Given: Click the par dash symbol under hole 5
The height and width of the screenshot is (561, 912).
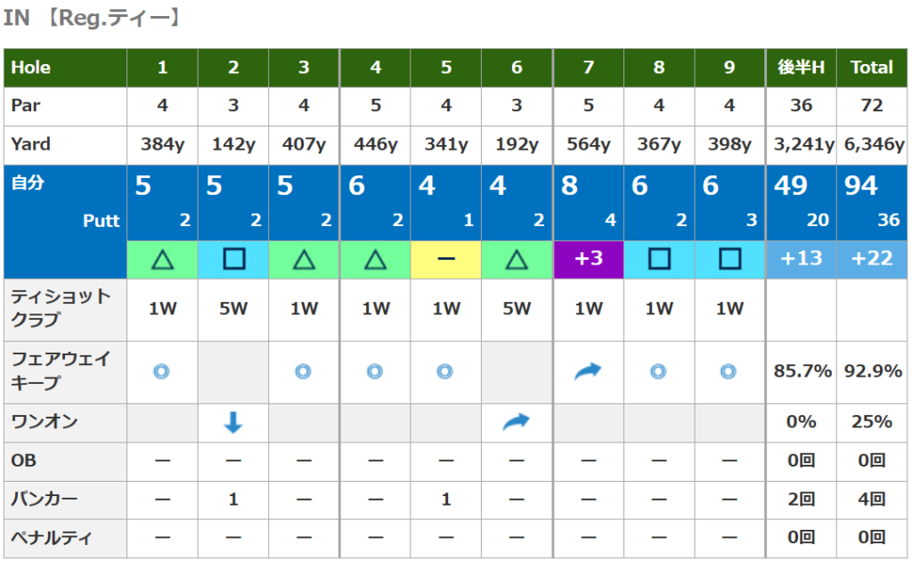Looking at the screenshot, I should (446, 259).
